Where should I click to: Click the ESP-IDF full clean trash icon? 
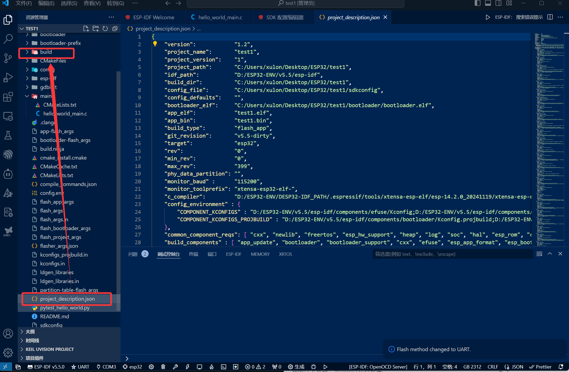163,367
